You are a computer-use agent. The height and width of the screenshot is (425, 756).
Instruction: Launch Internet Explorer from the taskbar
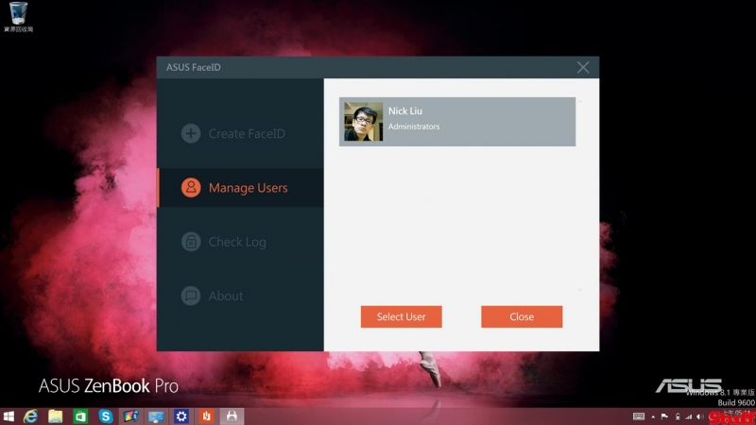coord(31,416)
